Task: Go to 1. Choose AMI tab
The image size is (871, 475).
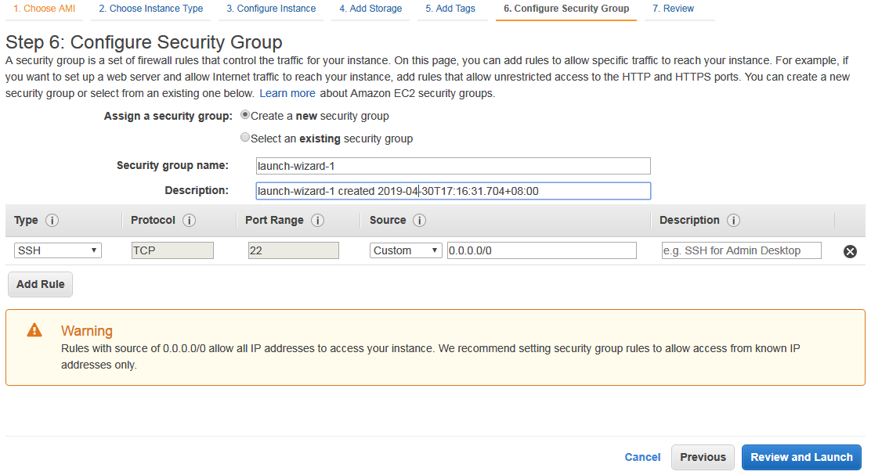Action: (x=44, y=9)
